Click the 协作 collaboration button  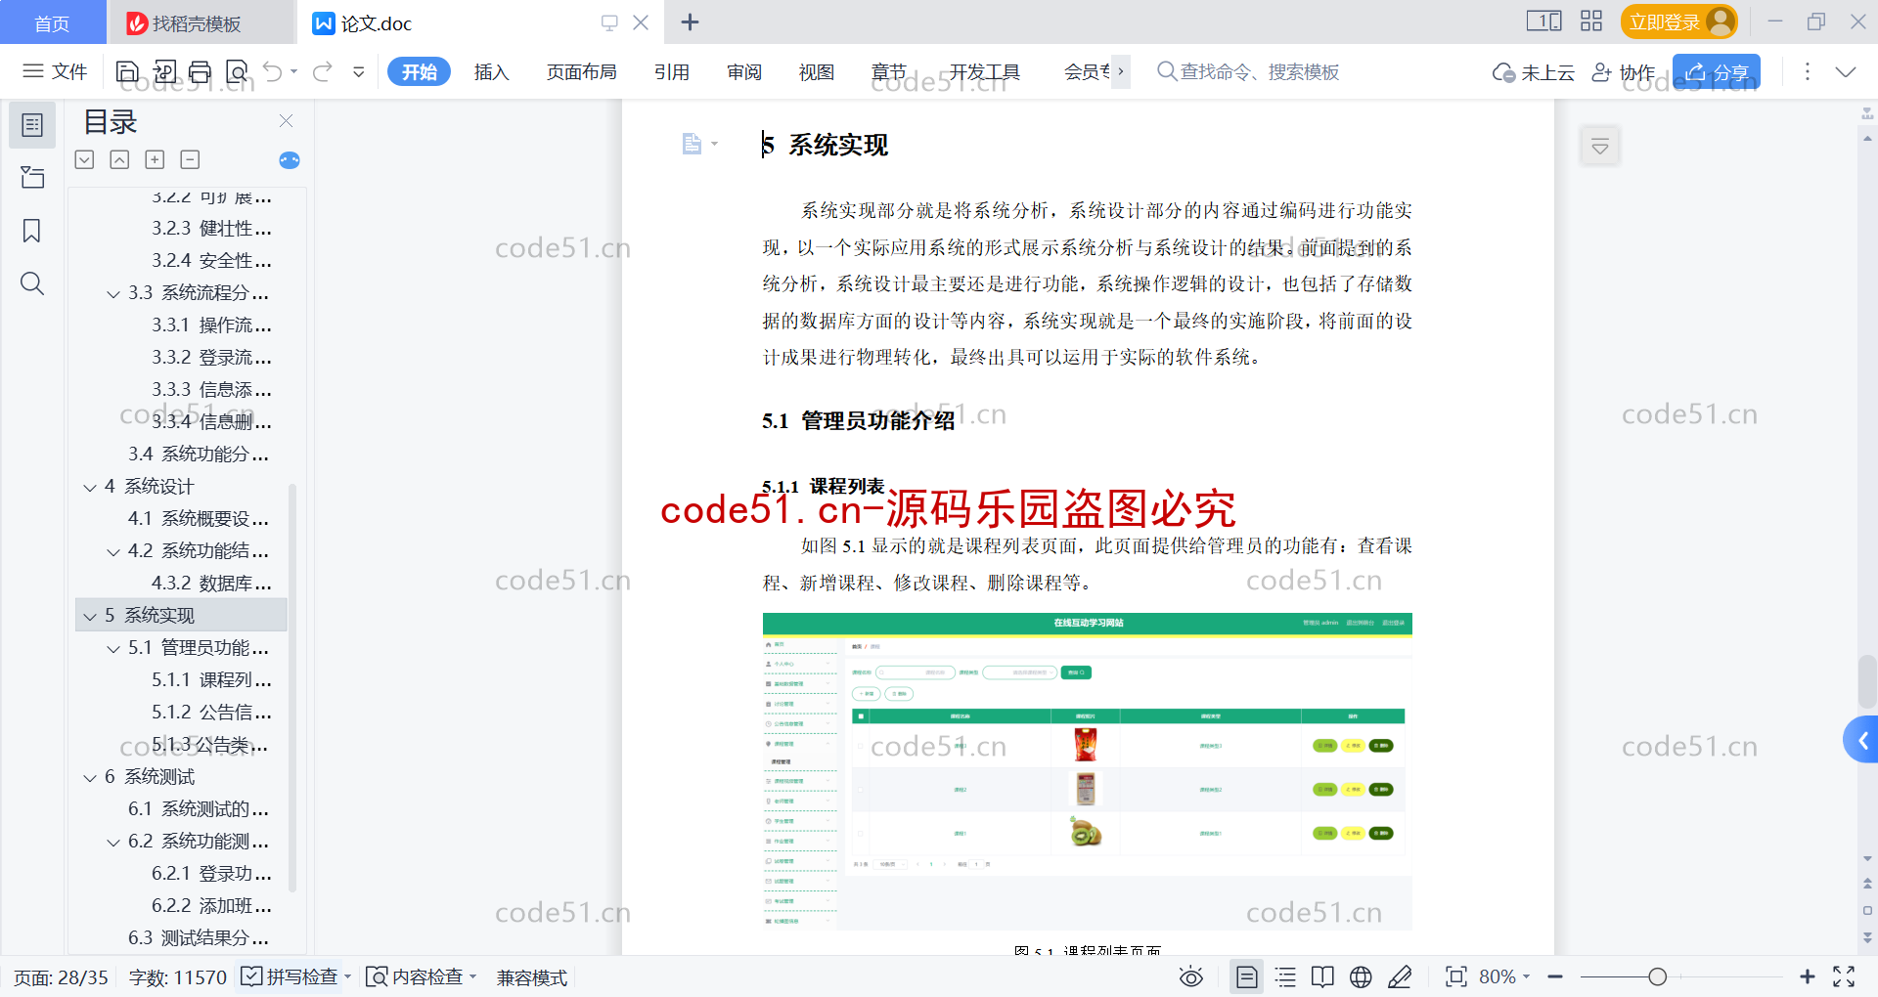click(x=1624, y=72)
